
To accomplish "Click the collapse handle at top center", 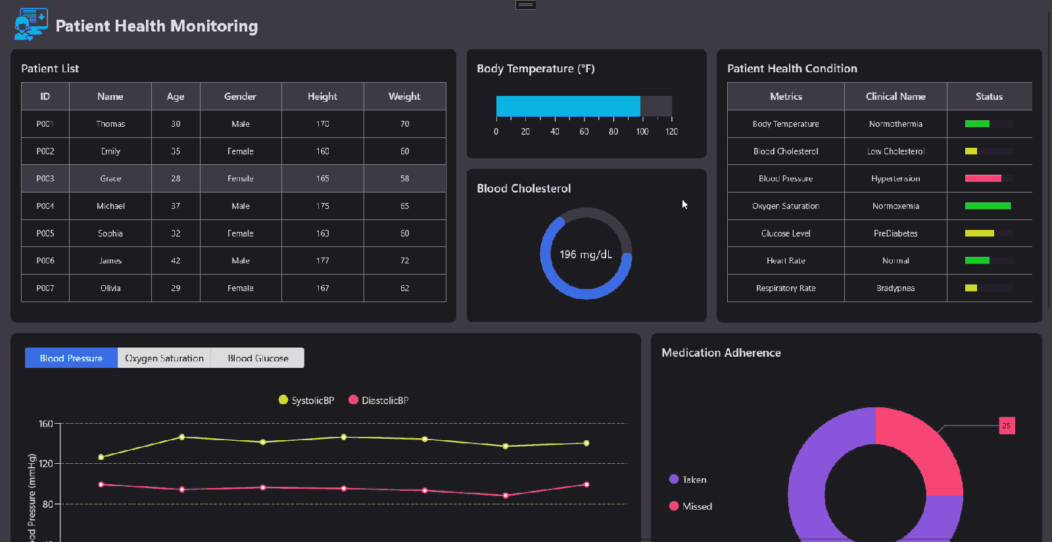I will click(x=525, y=5).
